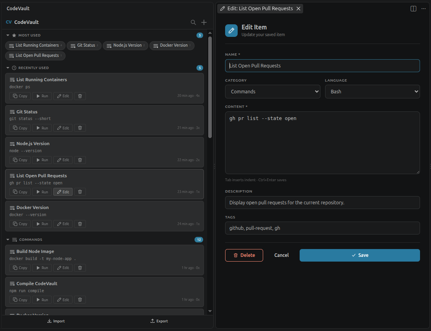Delete the Build Node Image card via the trash icon
Image resolution: width=431 pixels, height=331 pixels.
(80, 268)
